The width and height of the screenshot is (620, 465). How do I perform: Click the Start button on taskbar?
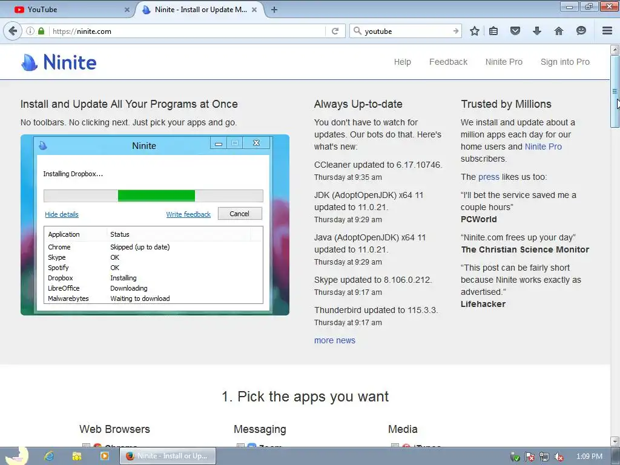pyautogui.click(x=16, y=455)
